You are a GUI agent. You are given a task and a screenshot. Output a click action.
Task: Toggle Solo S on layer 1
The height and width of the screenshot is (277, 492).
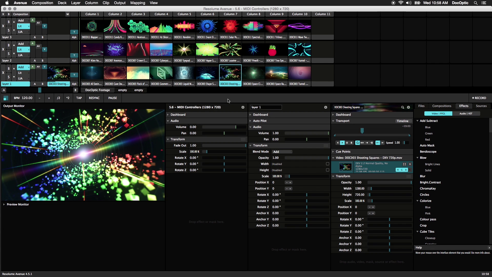click(9, 77)
